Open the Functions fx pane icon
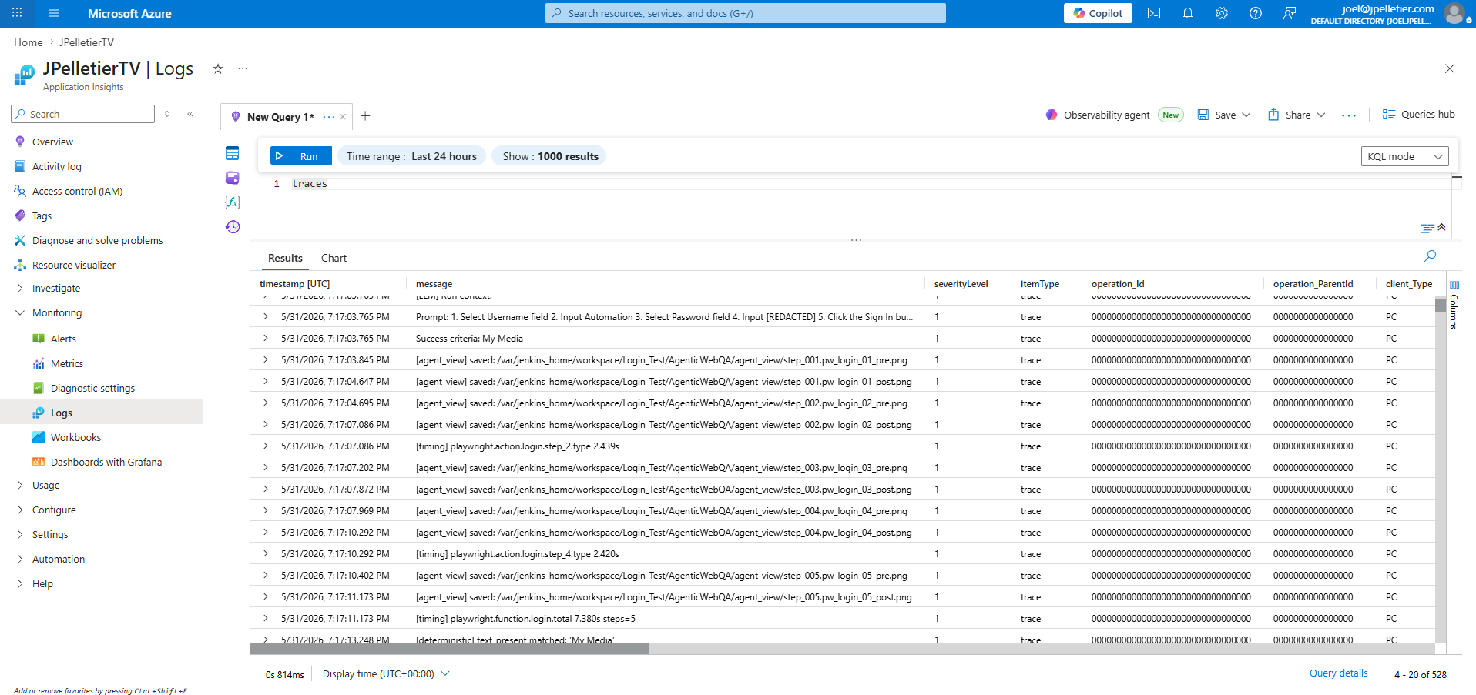This screenshot has height=695, width=1476. click(233, 202)
